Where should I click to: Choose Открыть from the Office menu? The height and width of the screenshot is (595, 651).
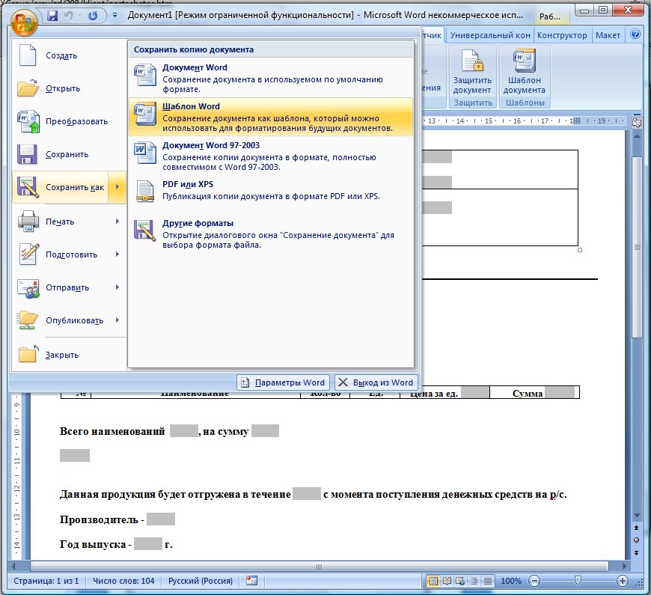(69, 88)
